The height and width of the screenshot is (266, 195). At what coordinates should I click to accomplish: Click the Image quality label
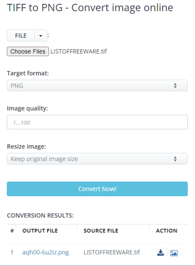pos(27,108)
